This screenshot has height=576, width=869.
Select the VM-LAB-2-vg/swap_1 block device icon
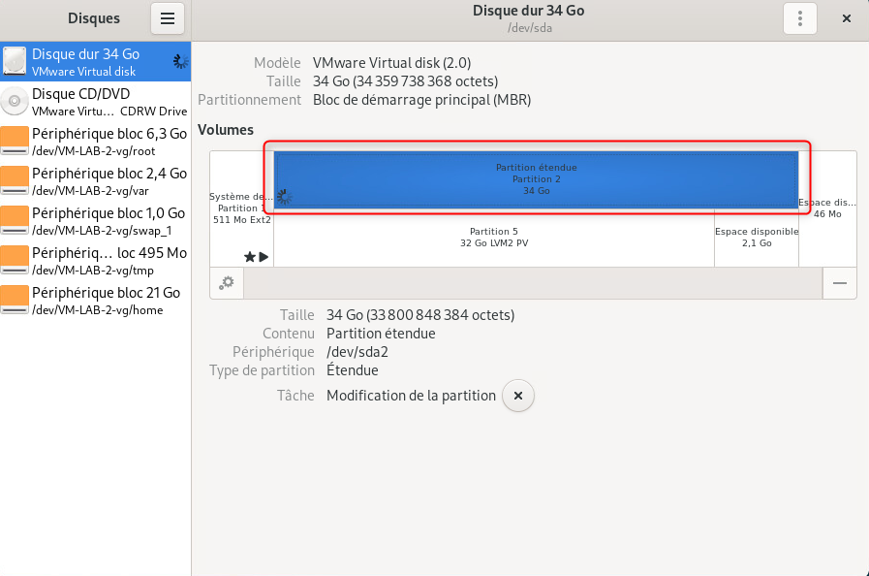click(x=15, y=221)
